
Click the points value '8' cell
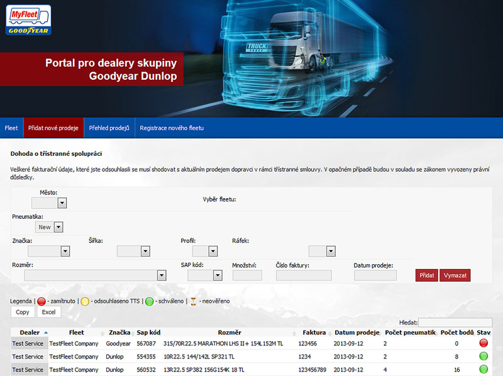point(456,357)
